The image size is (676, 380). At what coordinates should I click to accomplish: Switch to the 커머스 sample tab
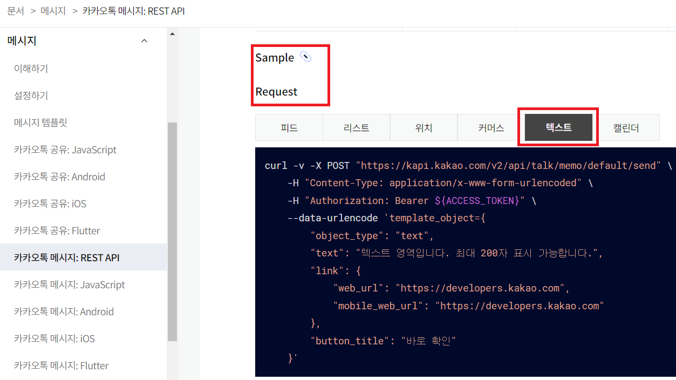491,128
